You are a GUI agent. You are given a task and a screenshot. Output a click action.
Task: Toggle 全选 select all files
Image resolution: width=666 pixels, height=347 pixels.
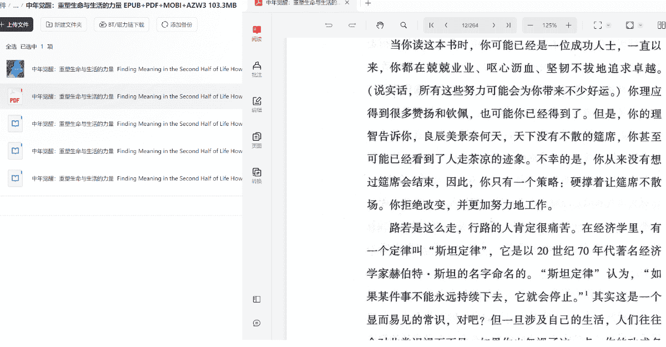pyautogui.click(x=11, y=47)
